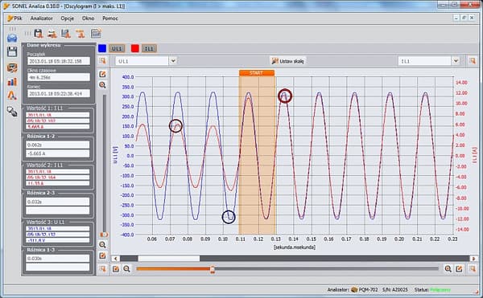Click the bottom-left corner cursor icon
Image resolution: width=483 pixels, height=298 pixels.
(x=102, y=269)
